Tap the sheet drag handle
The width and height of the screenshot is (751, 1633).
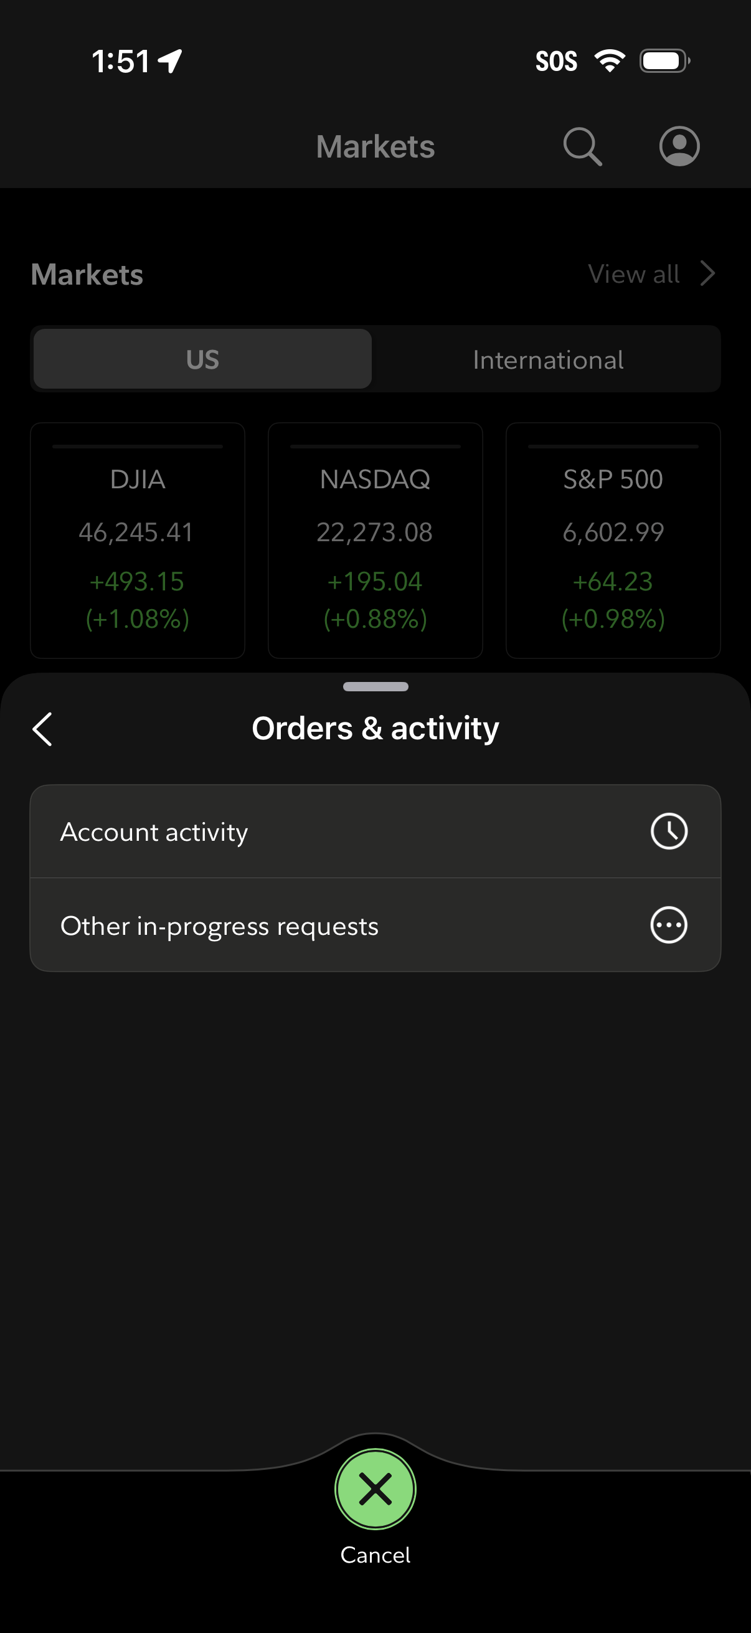(375, 686)
